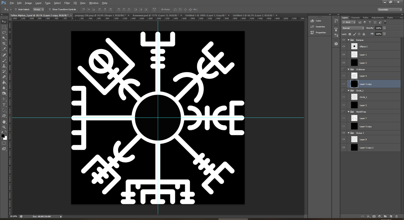The height and width of the screenshot is (220, 404).
Task: Switch to the Adjustments tab
Action: (x=378, y=18)
